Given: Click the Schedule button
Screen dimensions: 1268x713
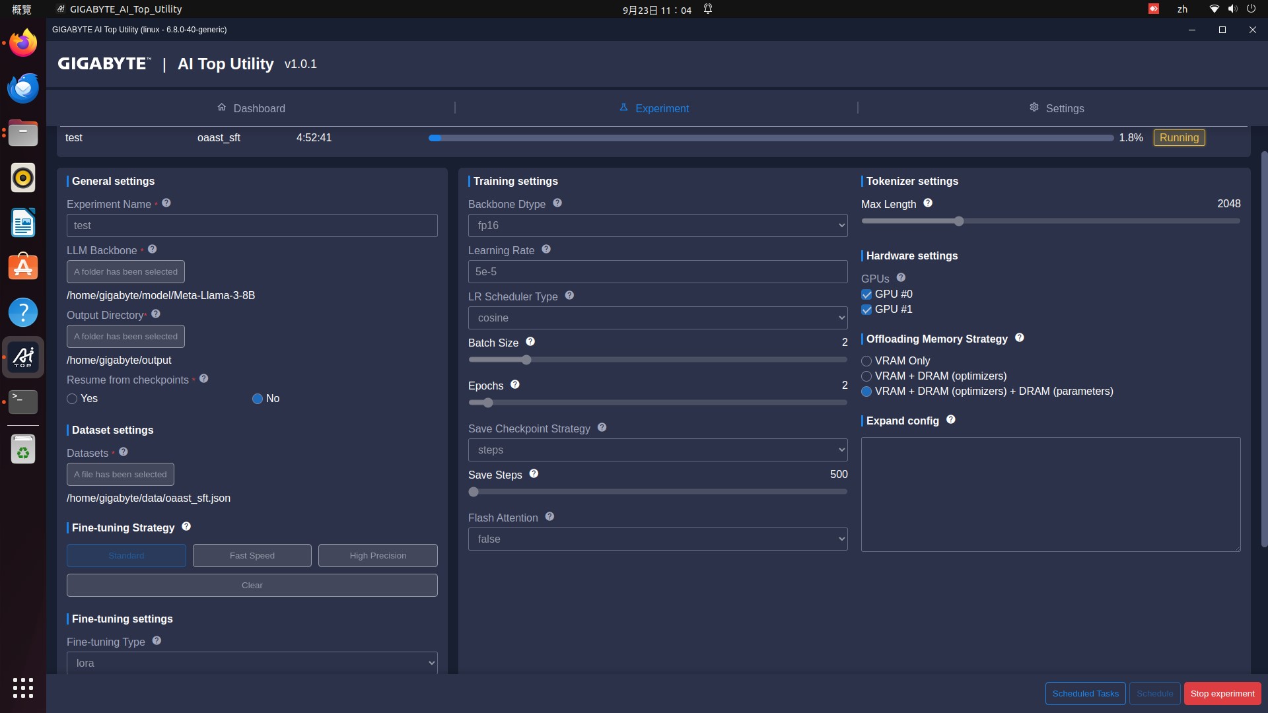Looking at the screenshot, I should (1155, 693).
